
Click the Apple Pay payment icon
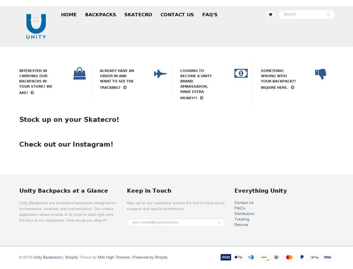(238, 257)
